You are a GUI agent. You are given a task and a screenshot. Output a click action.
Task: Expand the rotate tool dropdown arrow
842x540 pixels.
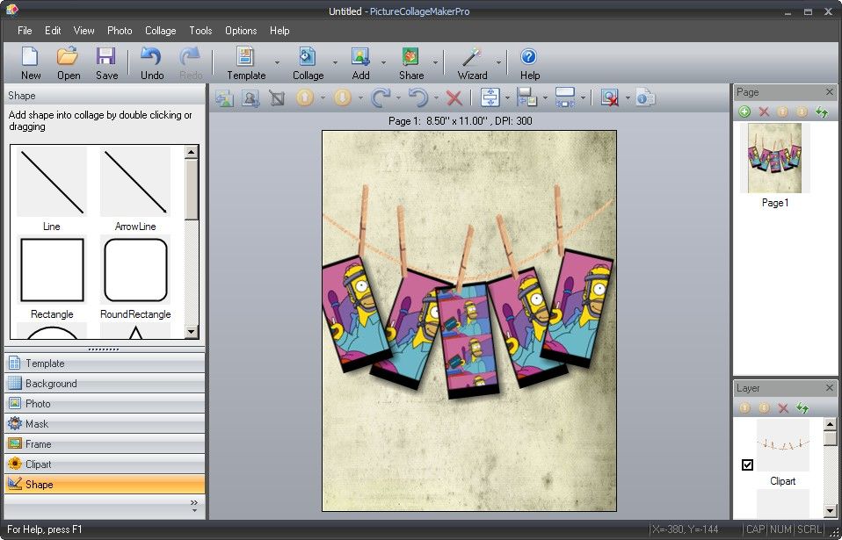[398, 98]
